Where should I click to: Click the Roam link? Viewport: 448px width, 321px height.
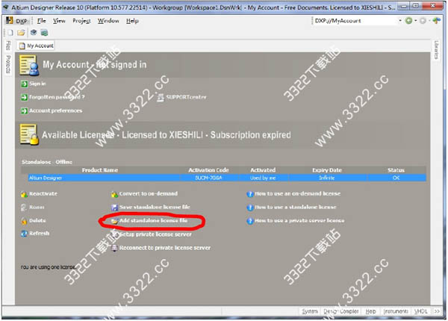point(37,207)
